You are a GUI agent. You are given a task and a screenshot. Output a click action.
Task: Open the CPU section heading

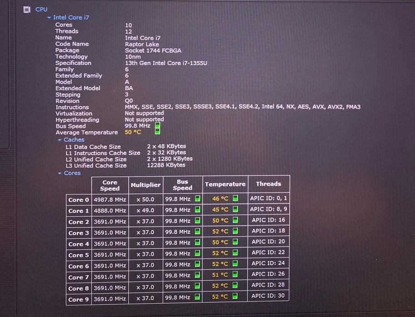pos(41,10)
